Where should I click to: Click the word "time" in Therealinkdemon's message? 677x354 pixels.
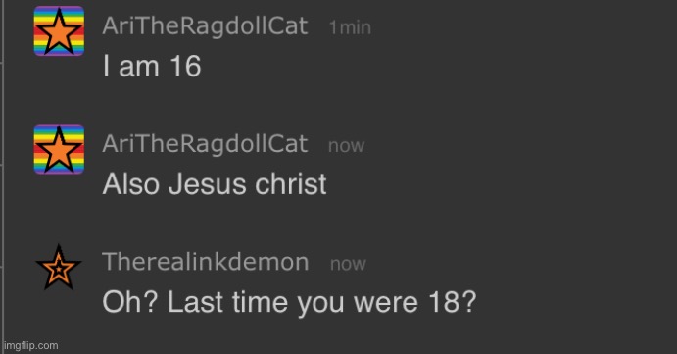(x=261, y=302)
